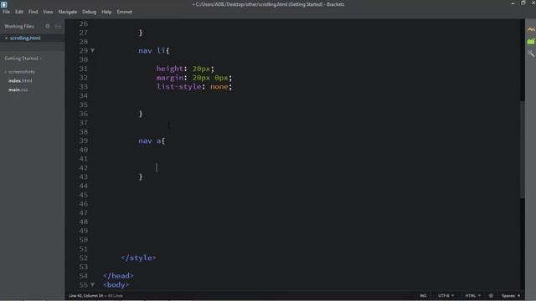This screenshot has width=536, height=301.
Task: Click on the 'nav li{' selector text
Action: pos(154,50)
